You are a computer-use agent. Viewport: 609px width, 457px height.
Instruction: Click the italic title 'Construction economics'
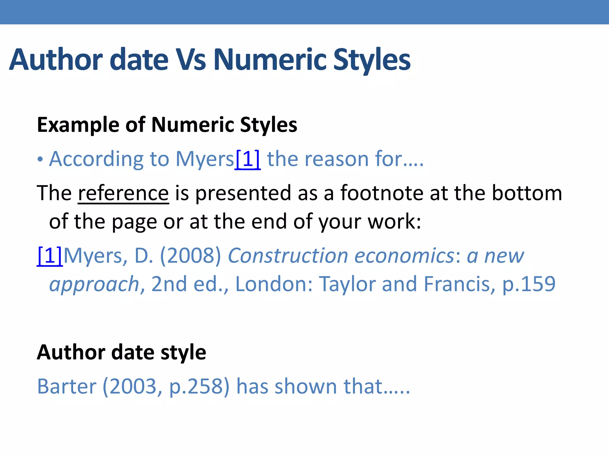[341, 256]
